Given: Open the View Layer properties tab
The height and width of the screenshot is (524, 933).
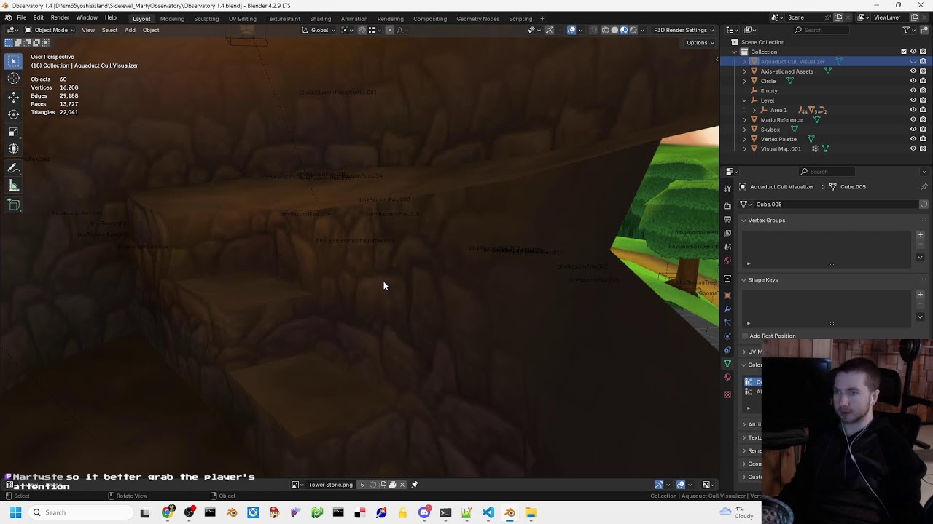Looking at the screenshot, I should pos(727,233).
